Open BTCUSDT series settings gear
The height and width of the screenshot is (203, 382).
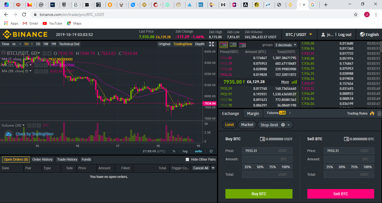point(49,53)
